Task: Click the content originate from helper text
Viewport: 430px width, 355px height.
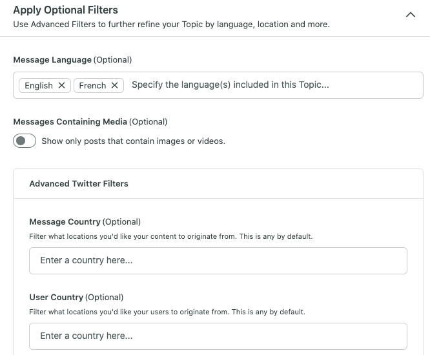Action: click(171, 236)
